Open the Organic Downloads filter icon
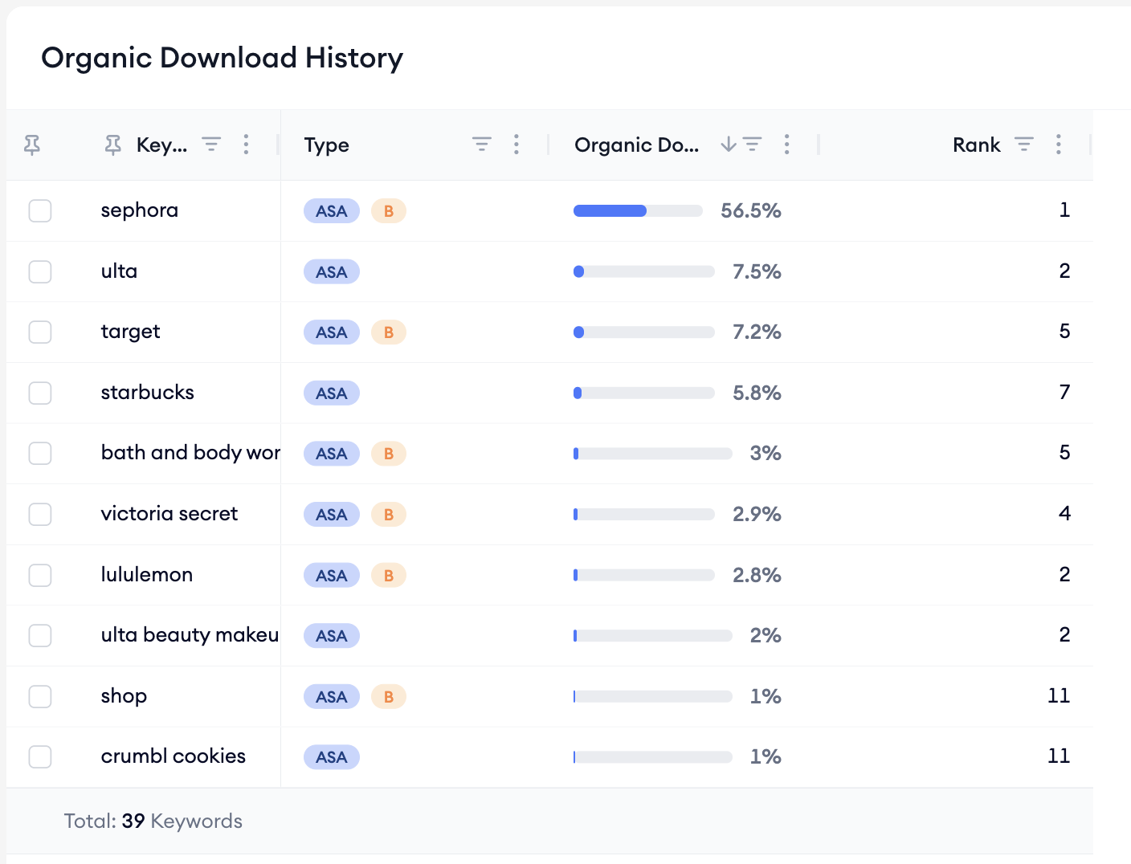This screenshot has height=864, width=1131. pos(753,145)
